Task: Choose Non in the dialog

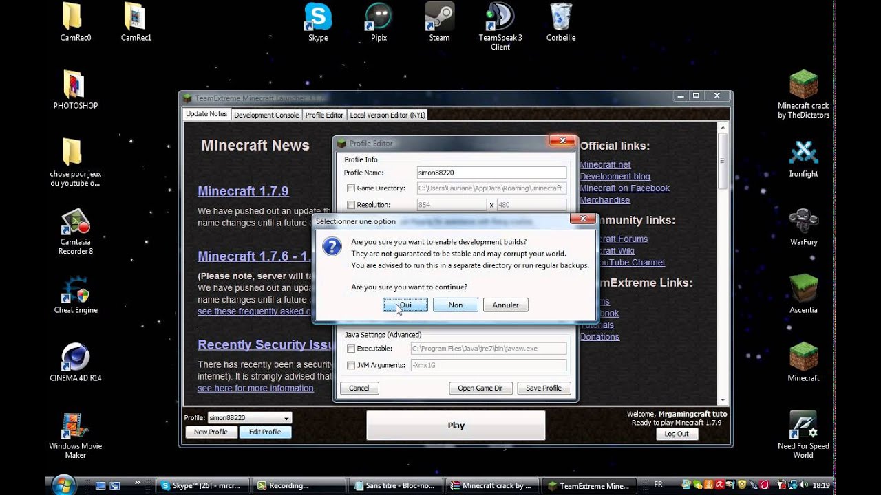Action: click(456, 305)
